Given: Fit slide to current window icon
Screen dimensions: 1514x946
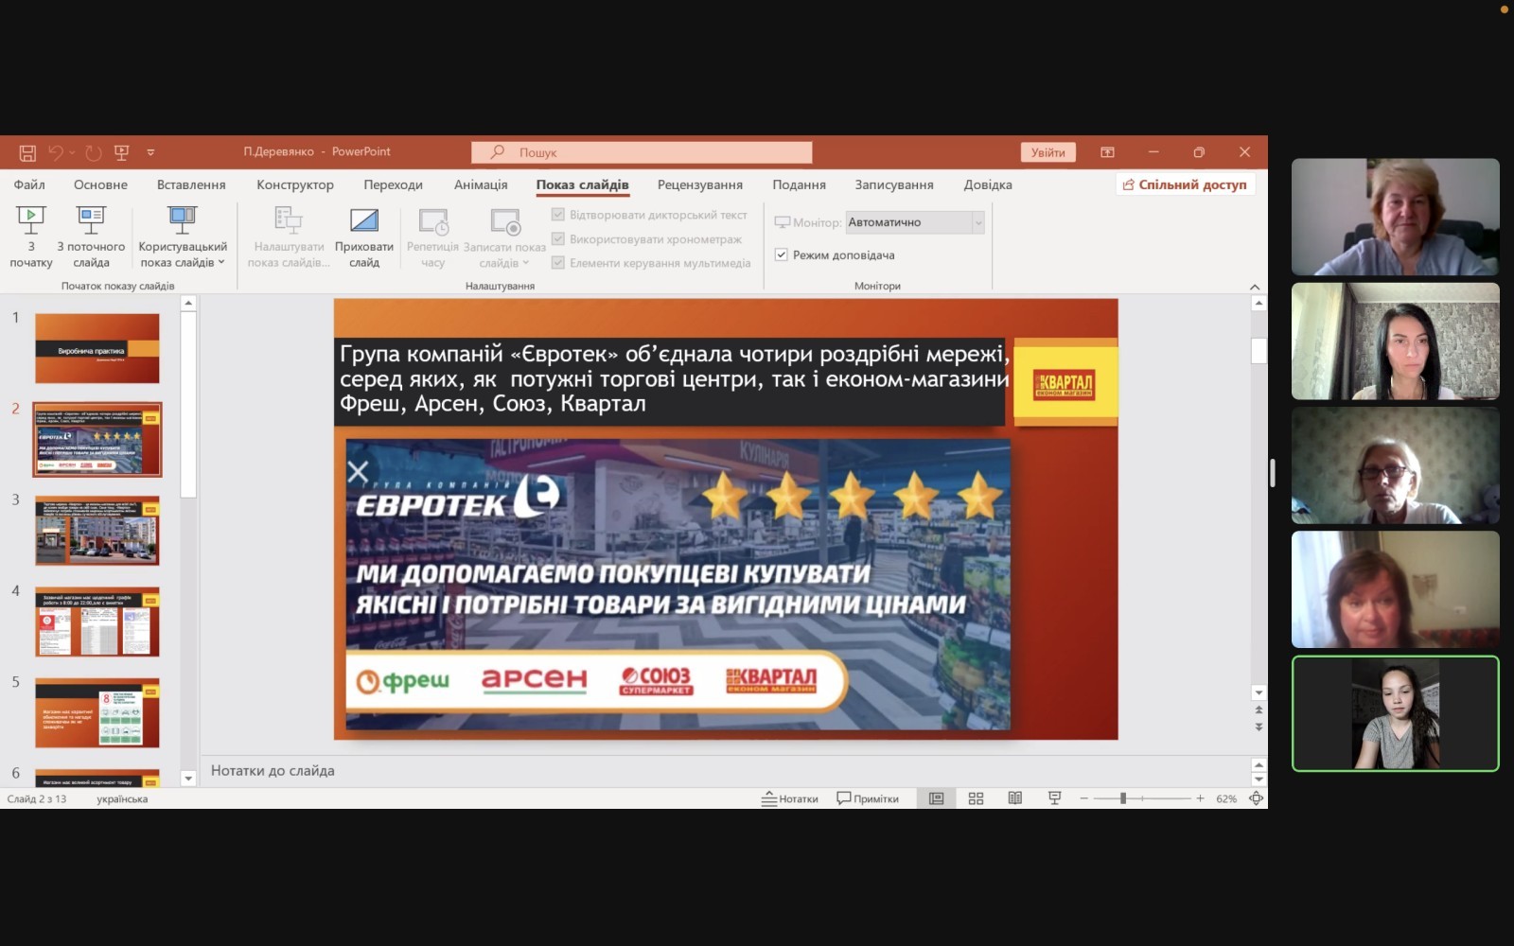Looking at the screenshot, I should click(x=1256, y=799).
